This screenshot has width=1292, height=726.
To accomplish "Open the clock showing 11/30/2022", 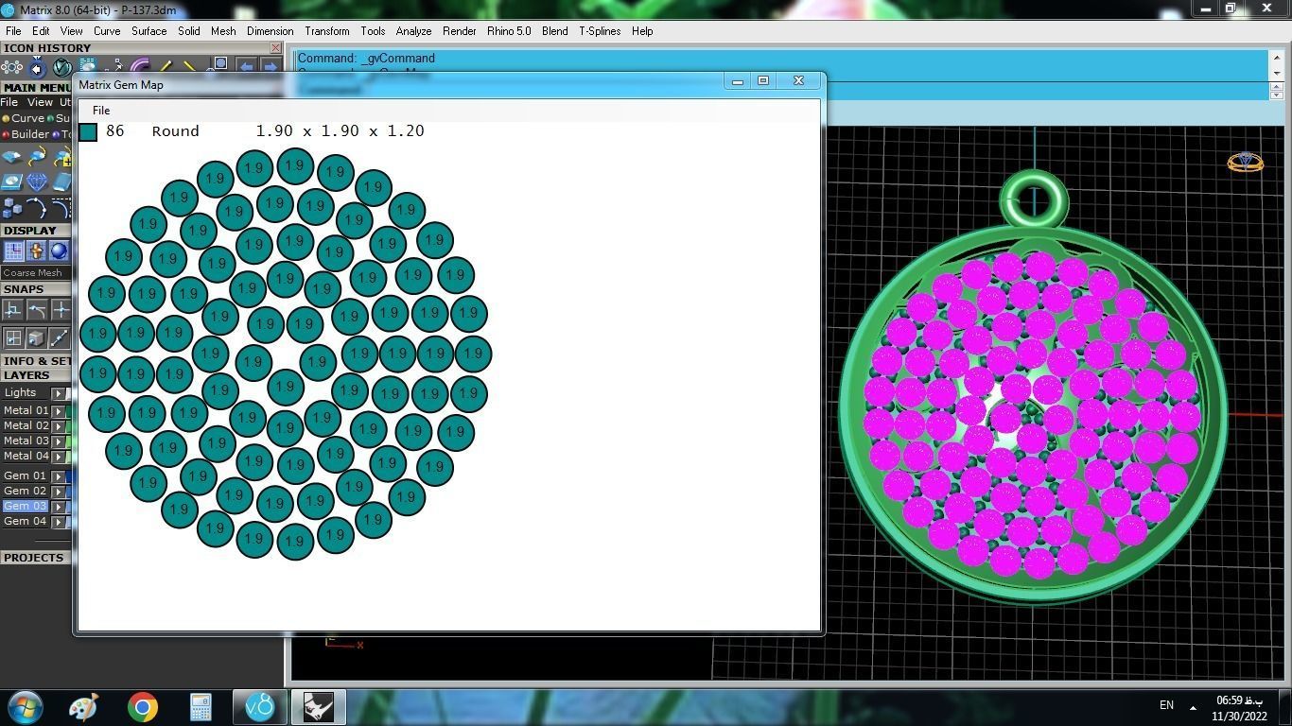I will click(x=1239, y=708).
